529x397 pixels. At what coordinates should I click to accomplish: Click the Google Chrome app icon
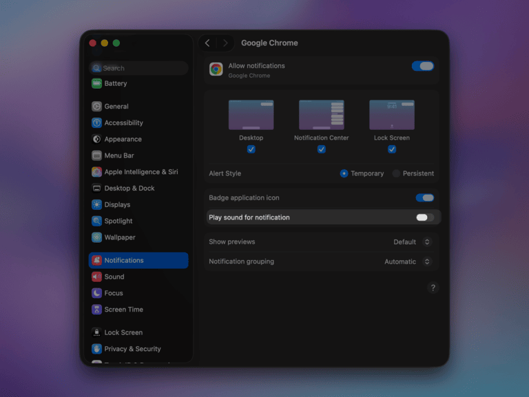click(x=216, y=69)
